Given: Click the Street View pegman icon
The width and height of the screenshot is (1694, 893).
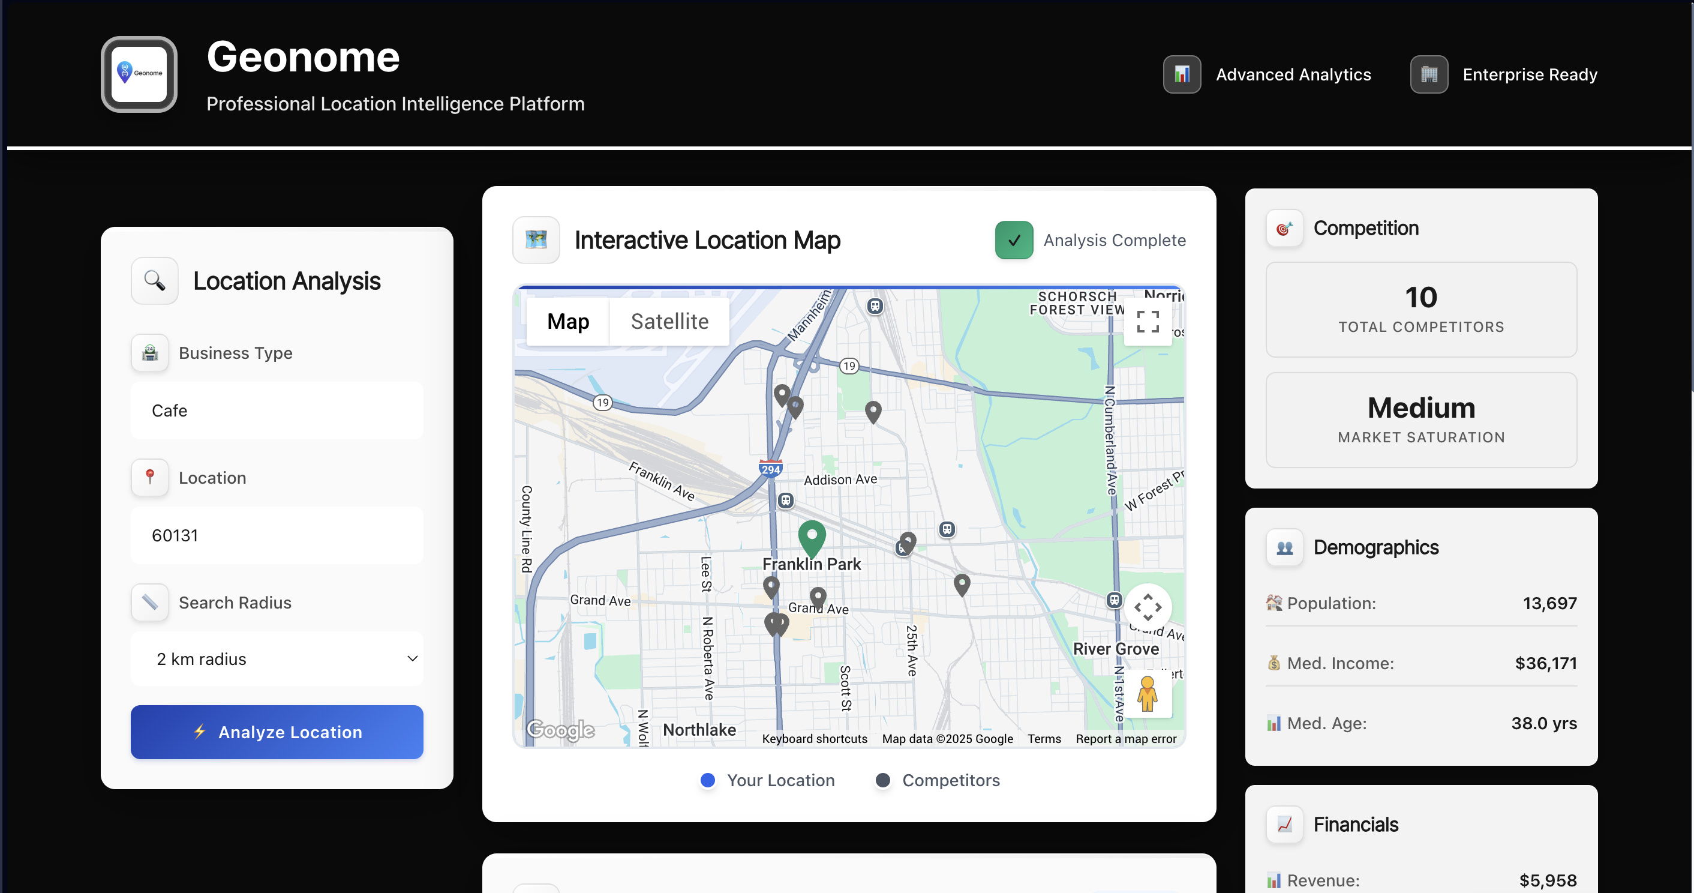Looking at the screenshot, I should 1148,694.
